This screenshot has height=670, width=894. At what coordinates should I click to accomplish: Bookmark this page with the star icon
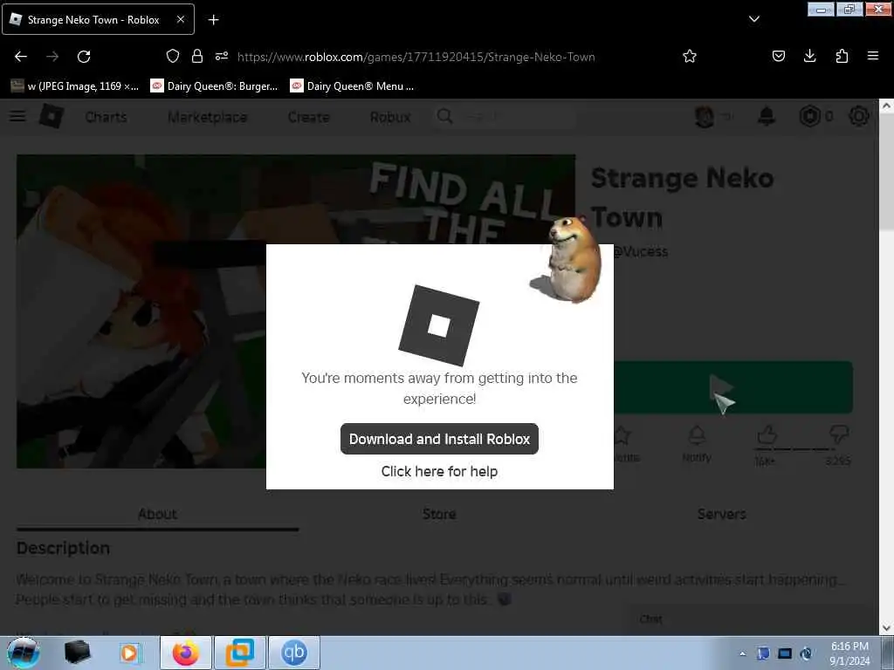click(690, 56)
